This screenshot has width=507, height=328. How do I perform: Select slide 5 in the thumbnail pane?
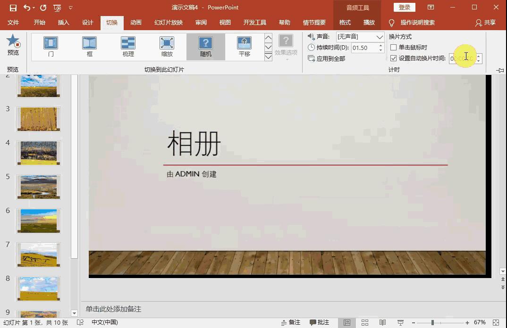pos(38,187)
